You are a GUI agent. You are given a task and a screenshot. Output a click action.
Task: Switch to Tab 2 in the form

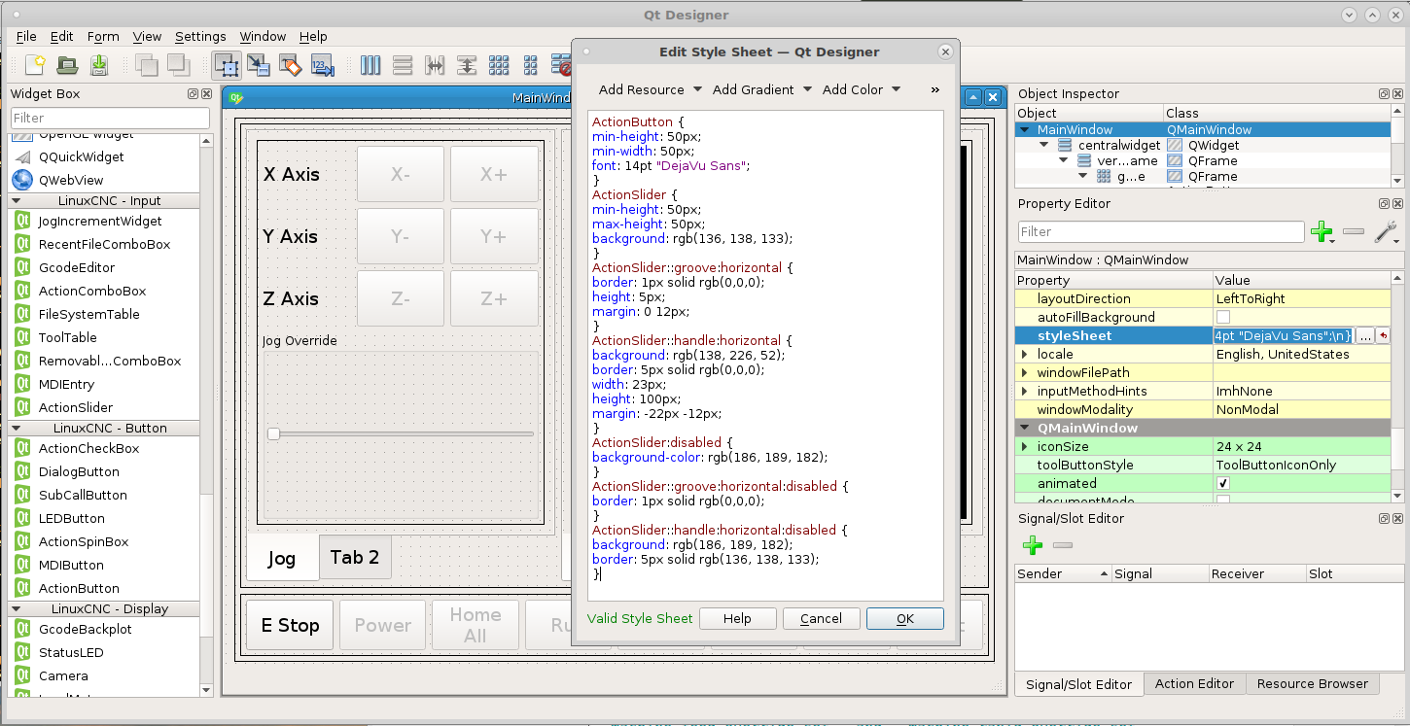tap(355, 557)
